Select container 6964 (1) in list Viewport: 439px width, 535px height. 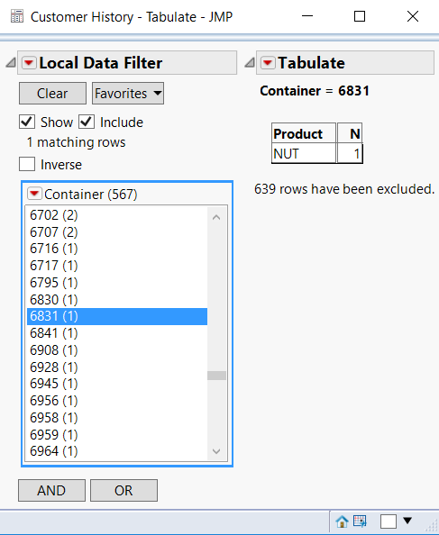[x=117, y=451]
